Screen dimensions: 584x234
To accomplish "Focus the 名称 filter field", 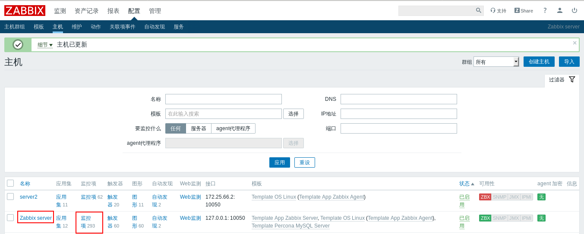I will [x=224, y=99].
